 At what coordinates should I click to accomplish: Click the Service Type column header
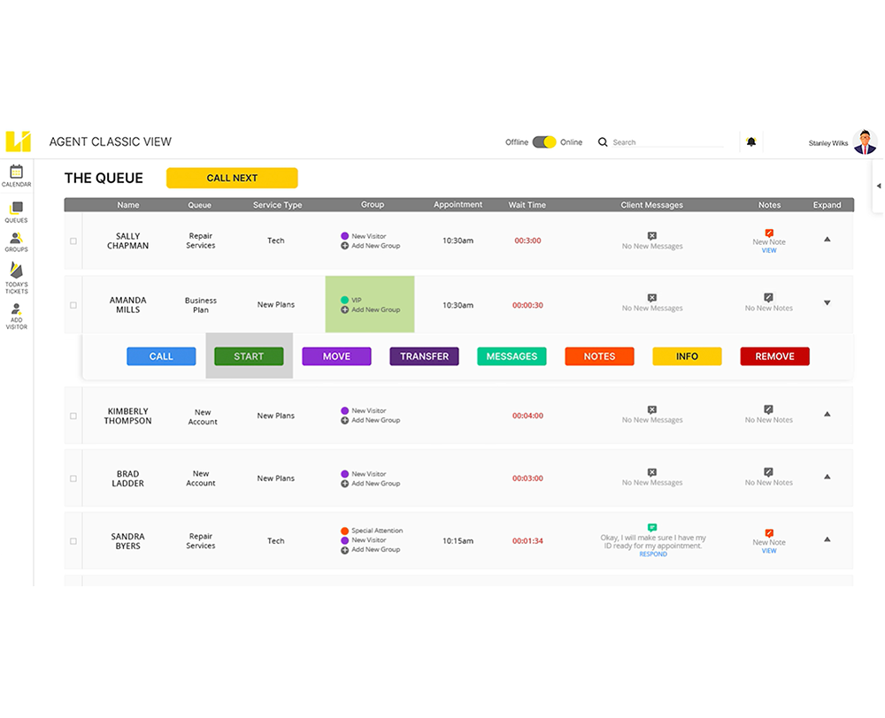tap(277, 205)
